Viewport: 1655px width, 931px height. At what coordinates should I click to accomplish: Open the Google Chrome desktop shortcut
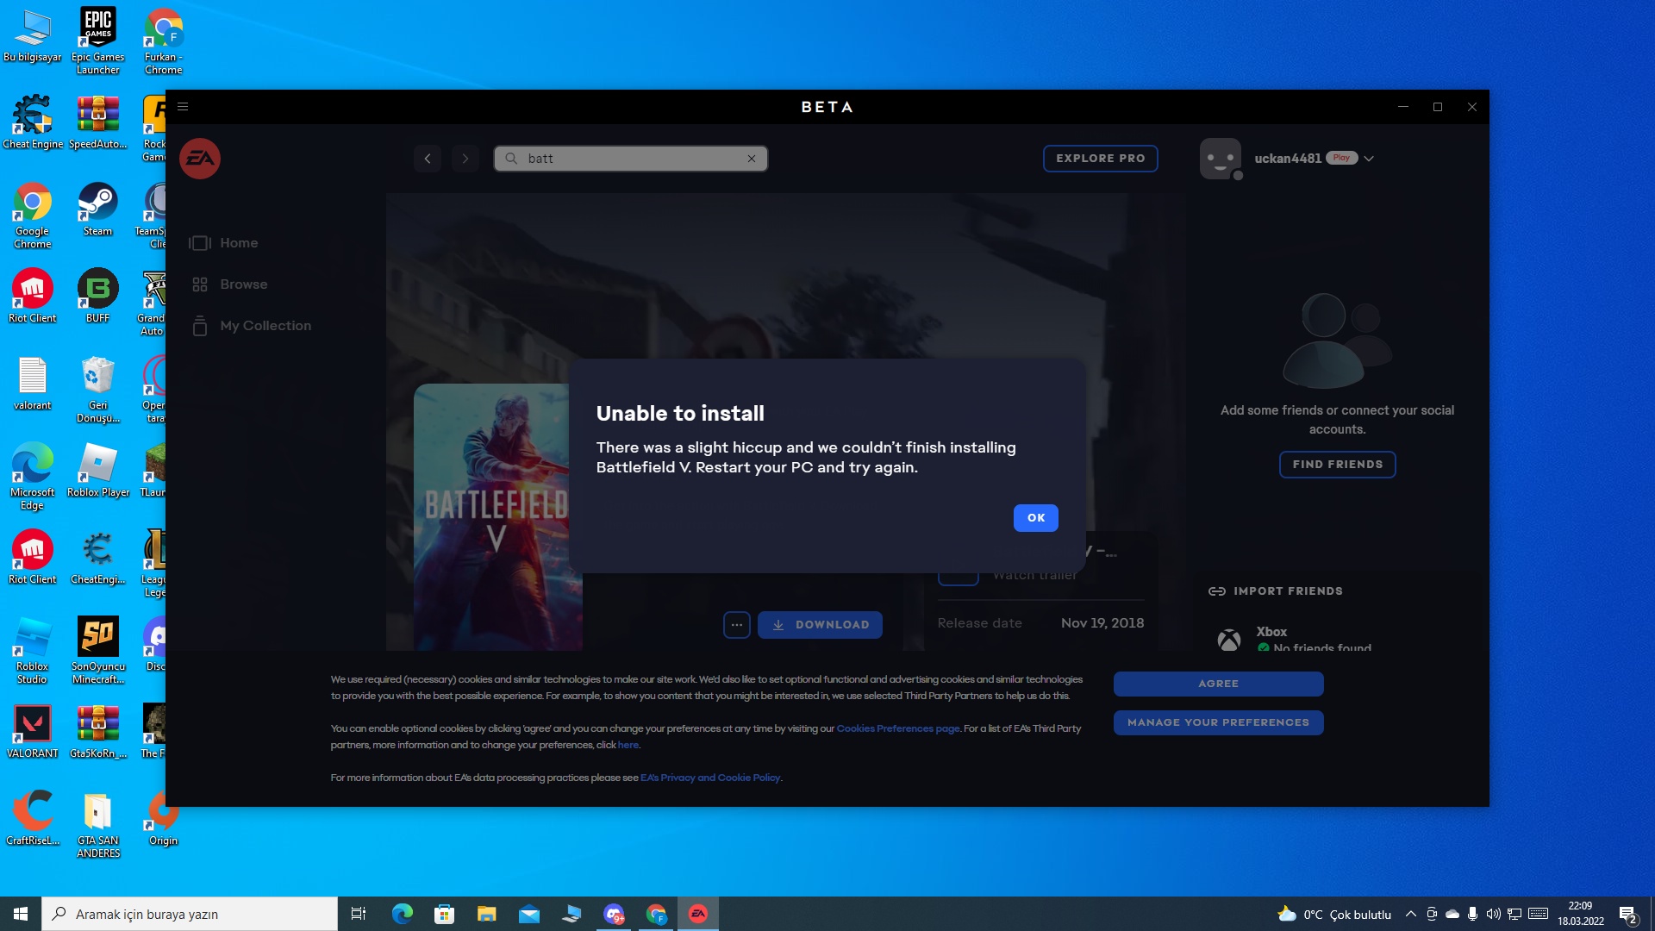click(33, 216)
